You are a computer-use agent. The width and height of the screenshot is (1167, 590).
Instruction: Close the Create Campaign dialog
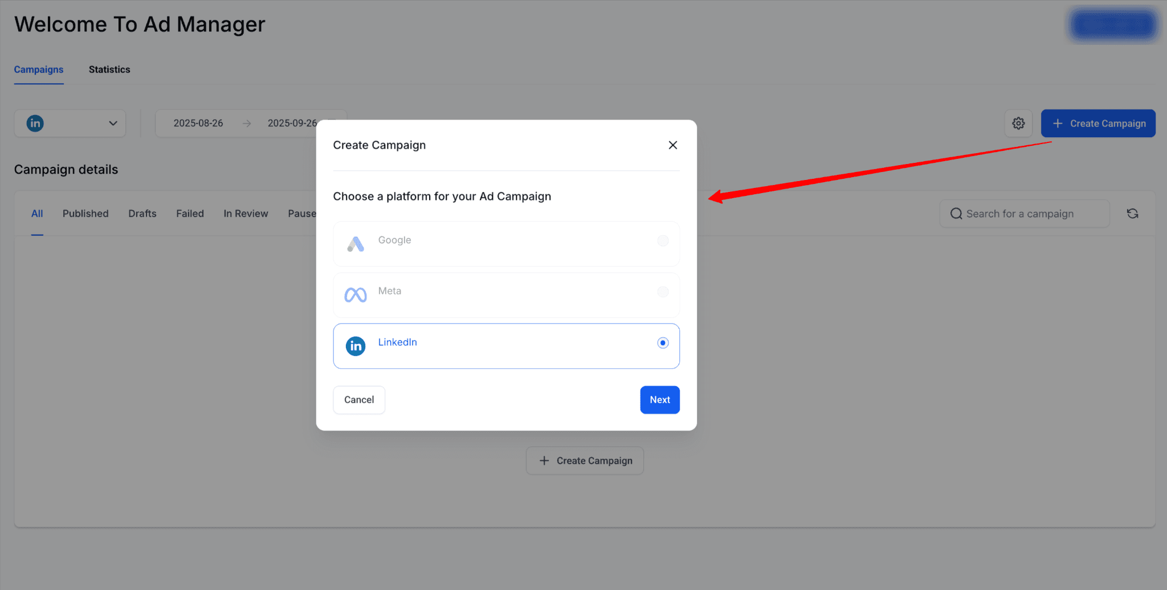coord(672,145)
